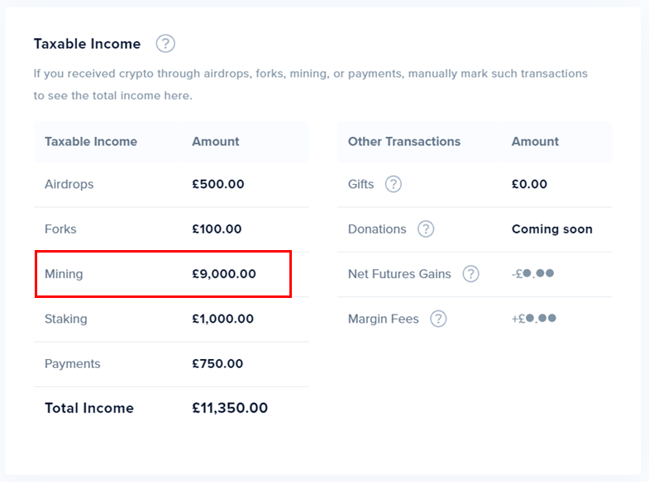Click the Donations Coming soon text
This screenshot has height=482, width=649.
(x=551, y=229)
